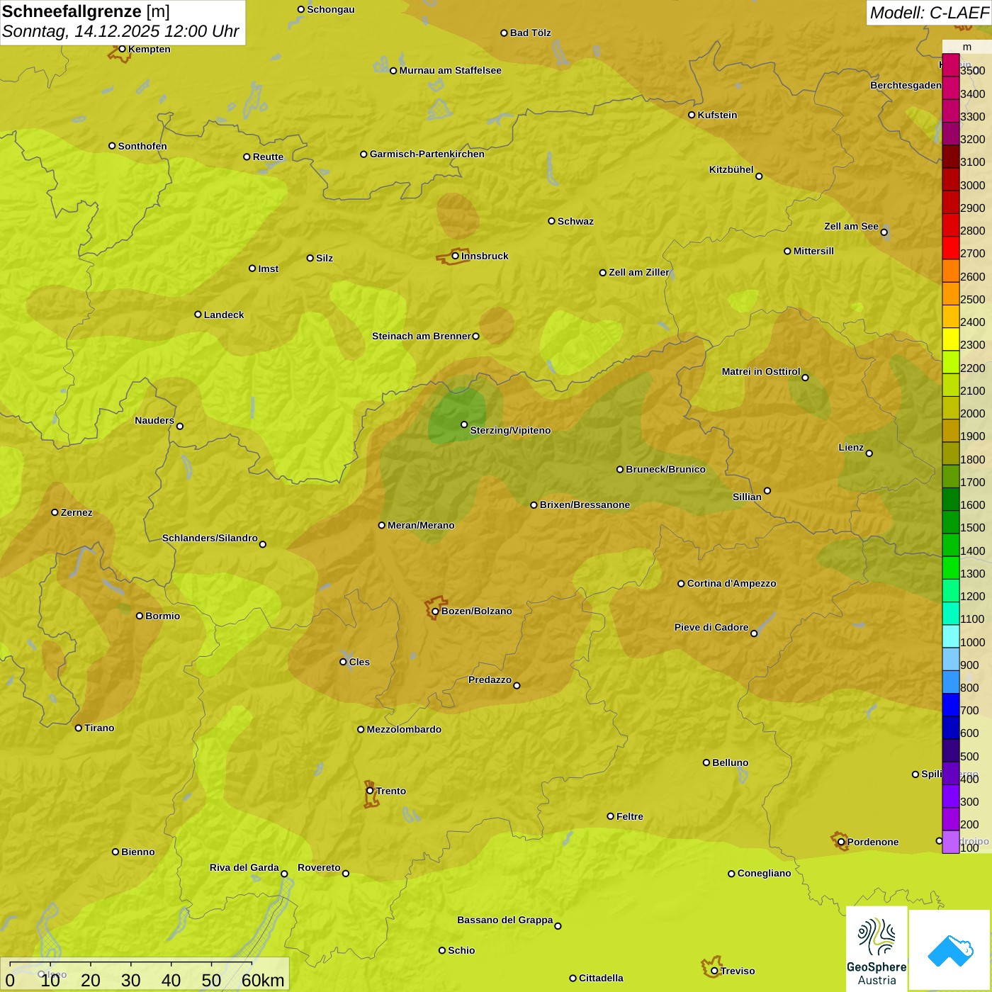This screenshot has width=992, height=992.
Task: Click the 2300 m yellow legend color
Action: (x=951, y=339)
